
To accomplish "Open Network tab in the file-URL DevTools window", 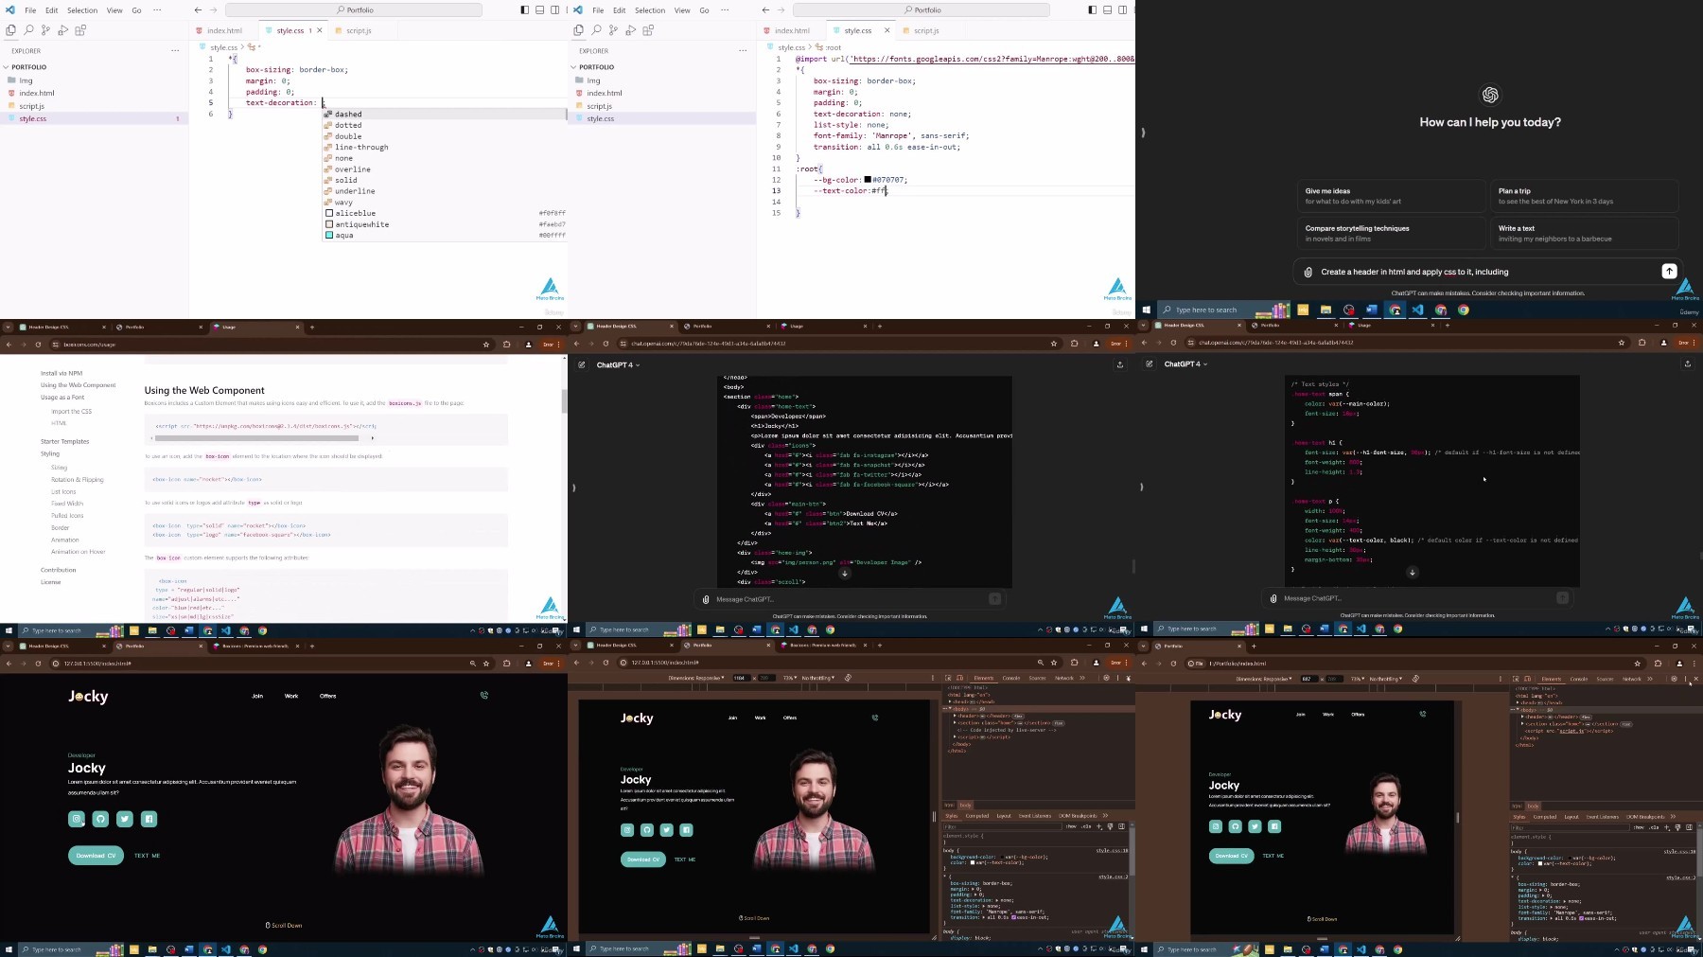I will click(x=1632, y=679).
